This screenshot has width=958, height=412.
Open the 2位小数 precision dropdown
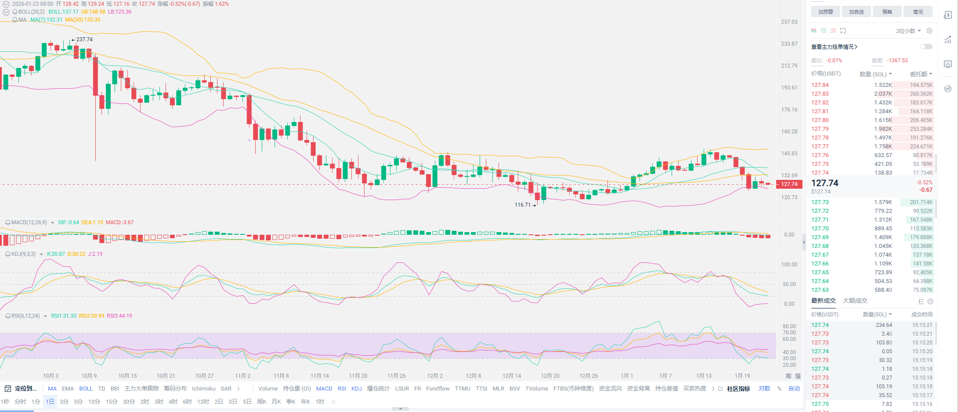(908, 31)
